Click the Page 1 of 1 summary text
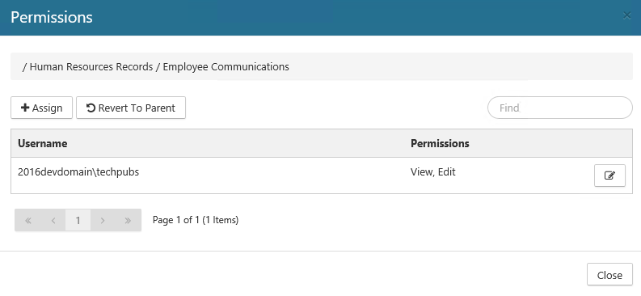641x296 pixels. coord(196,220)
